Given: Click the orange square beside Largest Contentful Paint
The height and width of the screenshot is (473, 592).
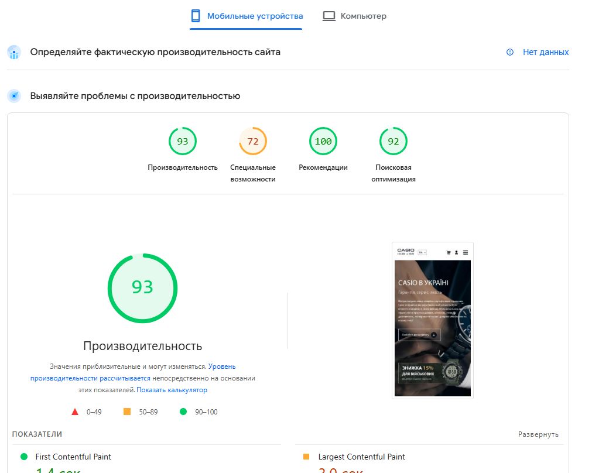Looking at the screenshot, I should pos(306,457).
